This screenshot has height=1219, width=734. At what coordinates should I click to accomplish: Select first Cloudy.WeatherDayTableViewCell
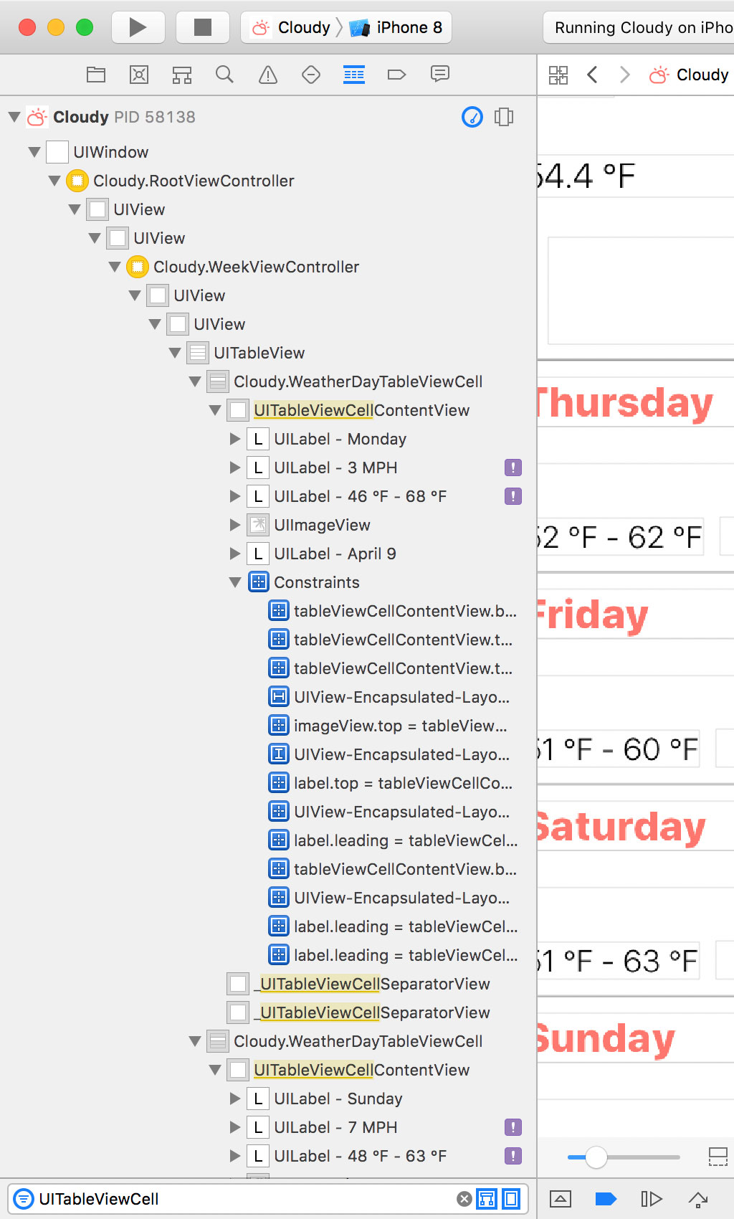[x=345, y=381]
